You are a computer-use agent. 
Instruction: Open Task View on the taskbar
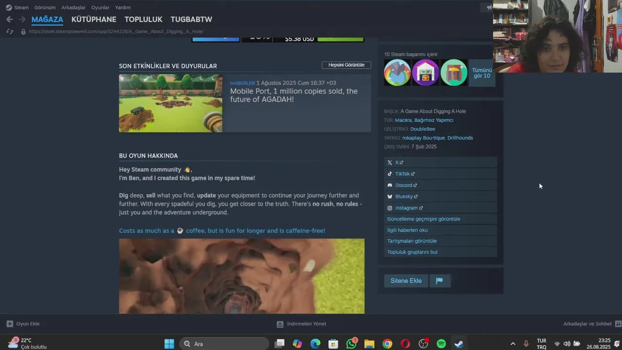pos(279,344)
